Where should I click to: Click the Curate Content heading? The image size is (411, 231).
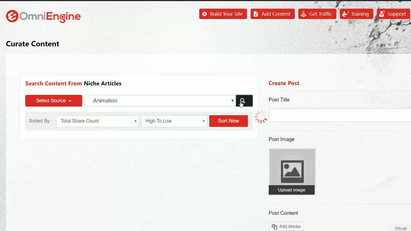pyautogui.click(x=32, y=44)
